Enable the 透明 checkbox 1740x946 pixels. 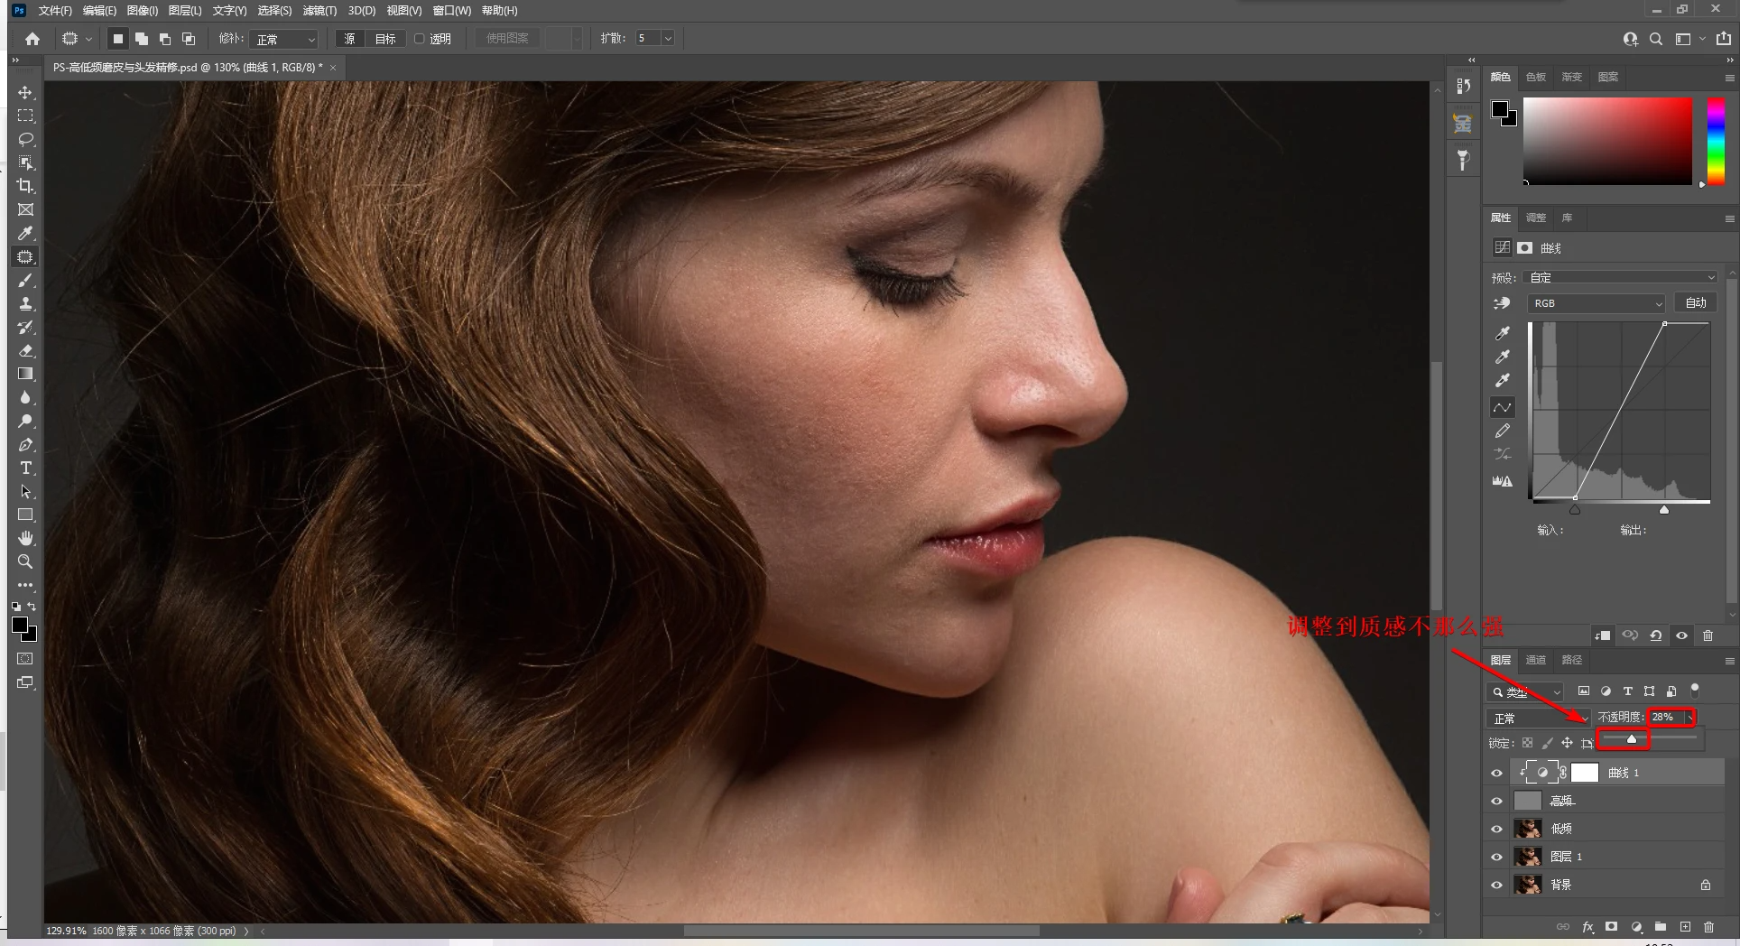point(420,39)
